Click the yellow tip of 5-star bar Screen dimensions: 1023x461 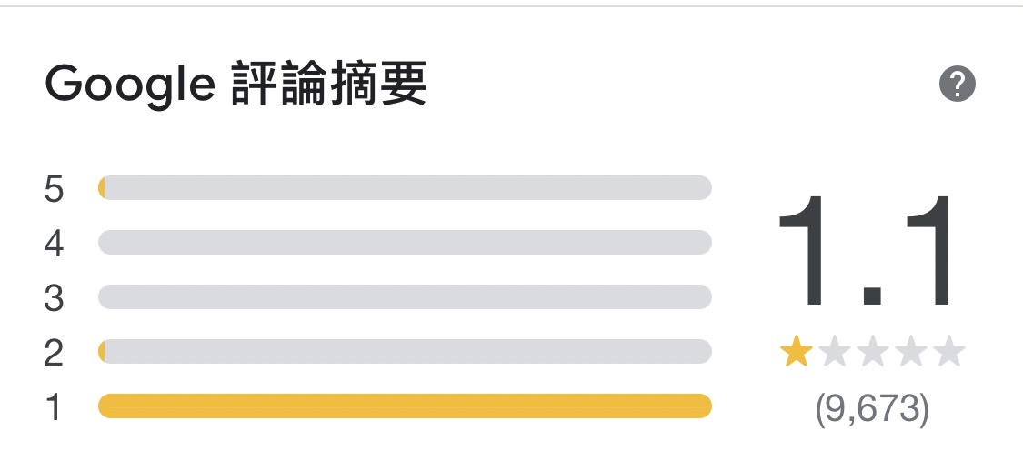click(x=103, y=188)
